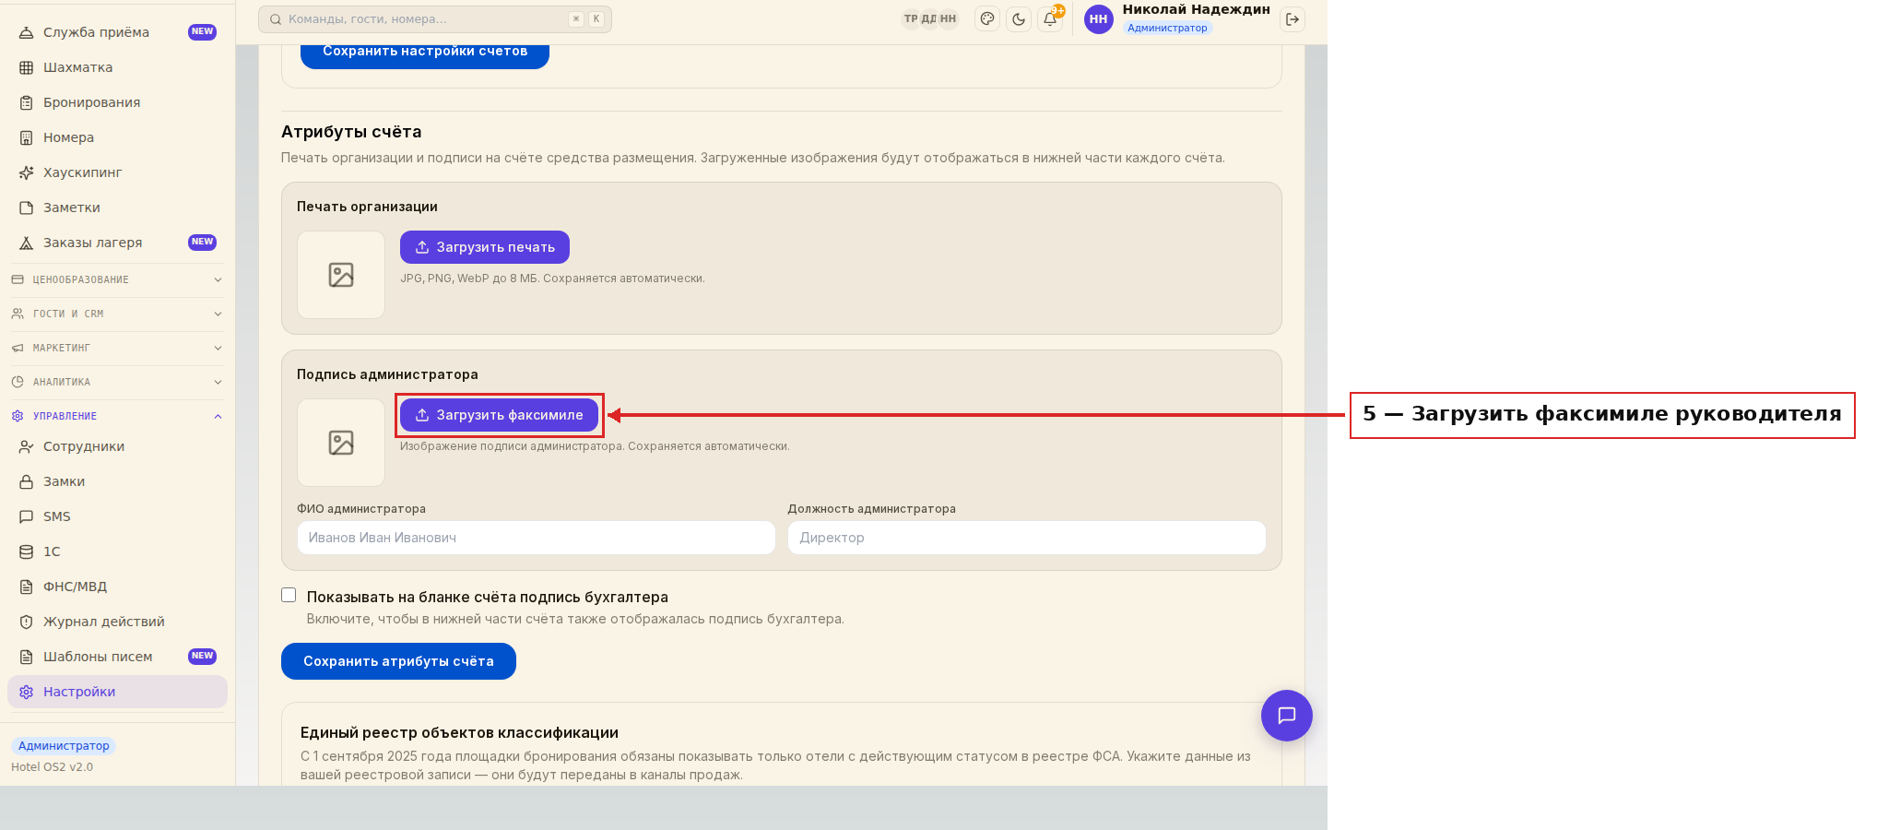Click the Атрибуты счёта heading
The width and height of the screenshot is (1877, 830).
tap(351, 132)
